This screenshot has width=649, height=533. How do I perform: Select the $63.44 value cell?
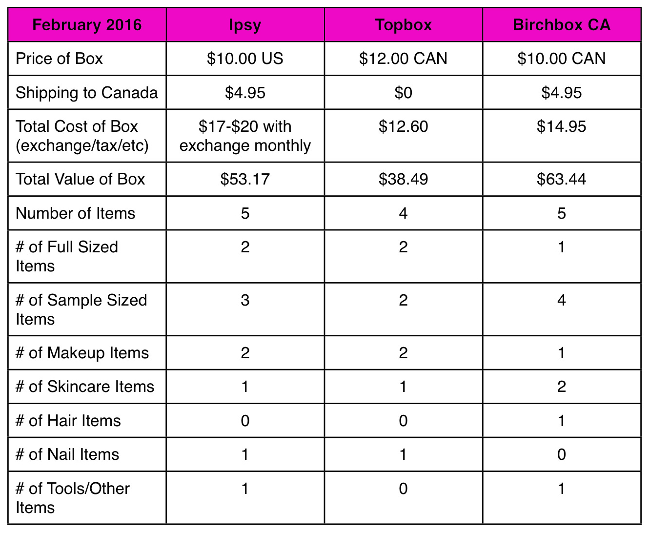click(562, 179)
